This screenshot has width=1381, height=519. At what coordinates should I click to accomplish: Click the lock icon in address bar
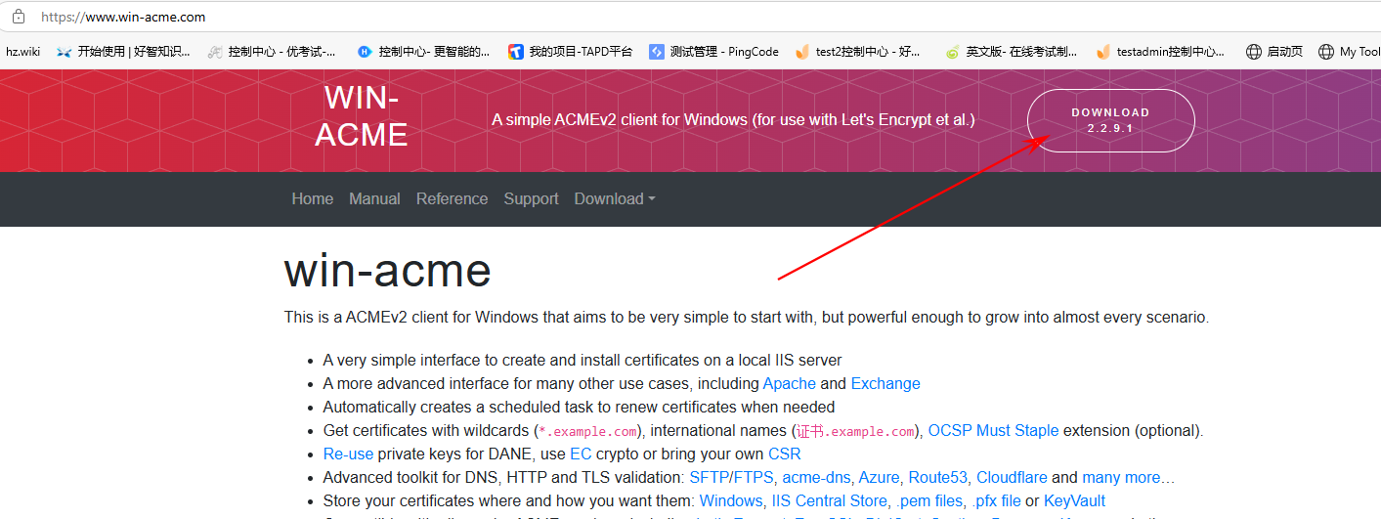point(18,17)
